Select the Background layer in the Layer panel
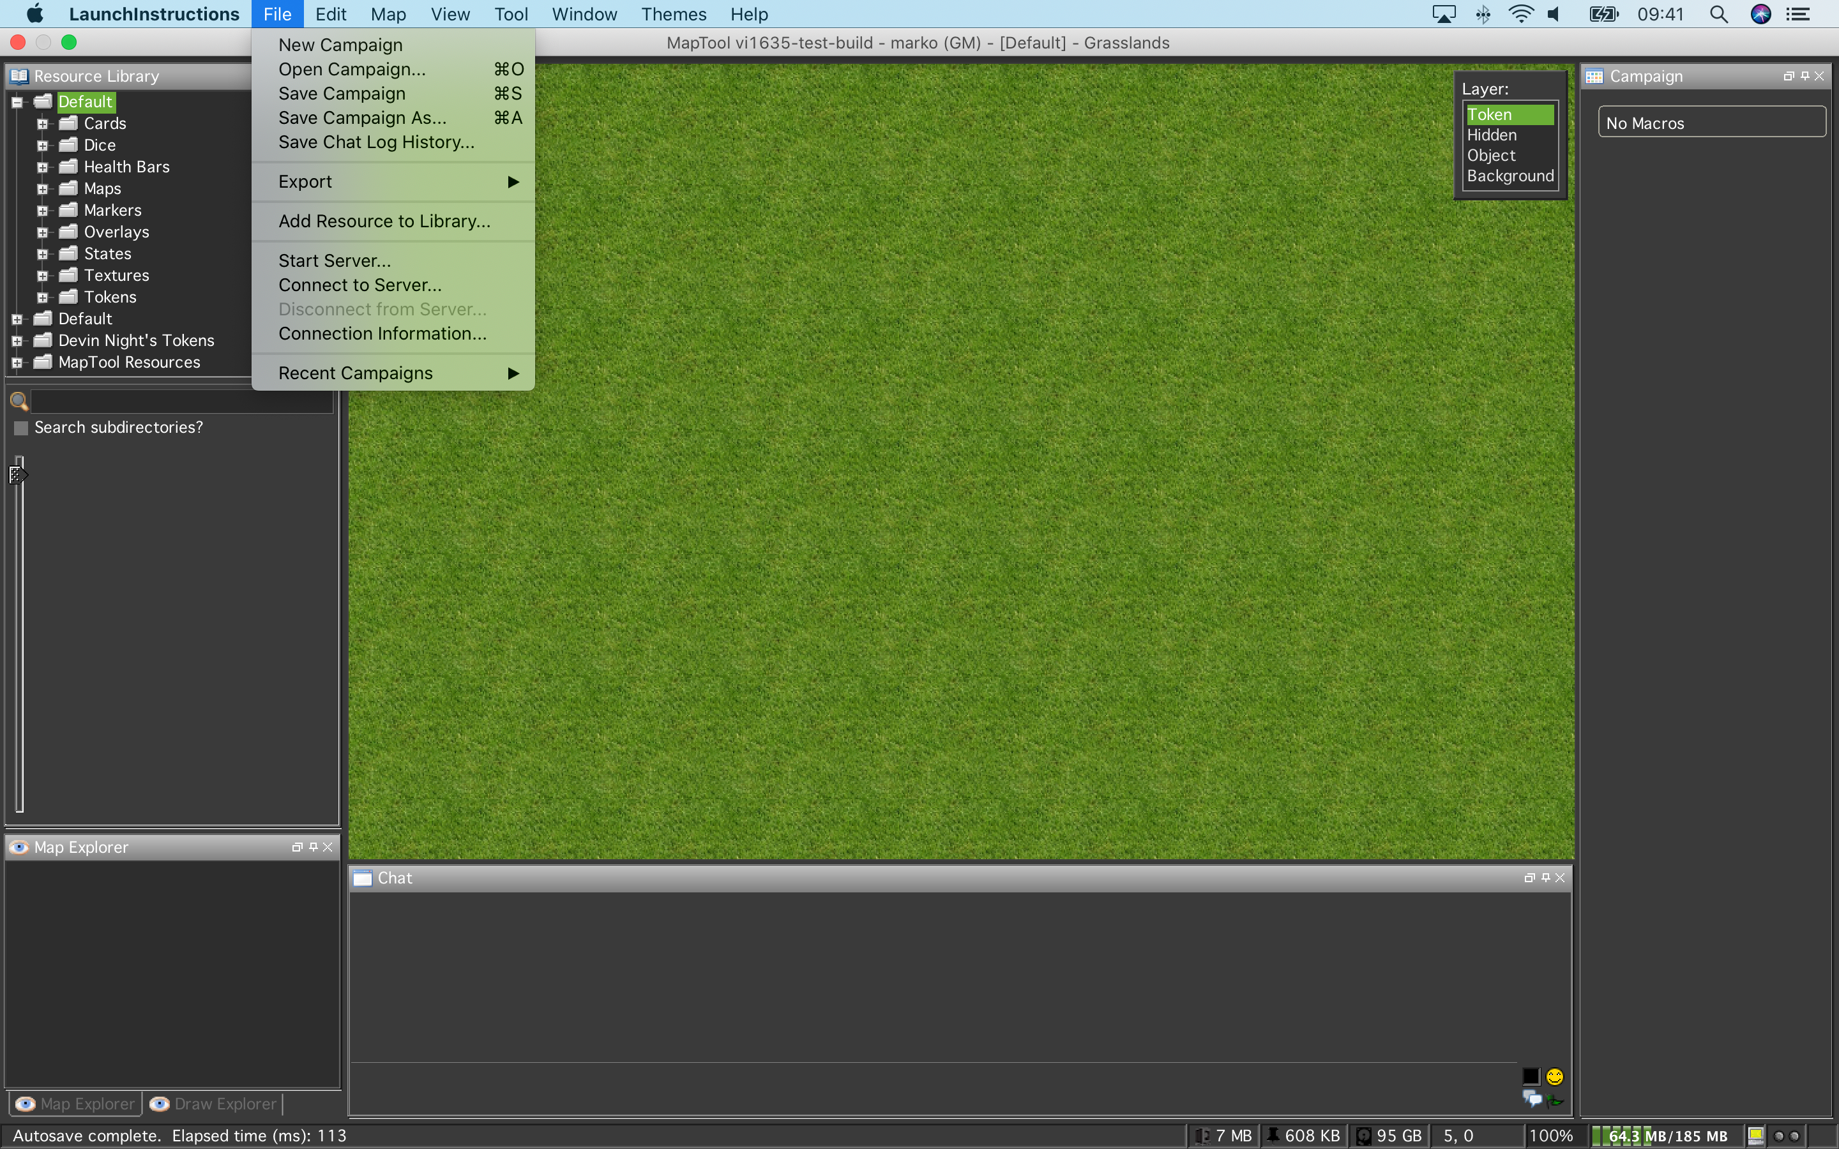This screenshot has width=1839, height=1149. pyautogui.click(x=1510, y=176)
